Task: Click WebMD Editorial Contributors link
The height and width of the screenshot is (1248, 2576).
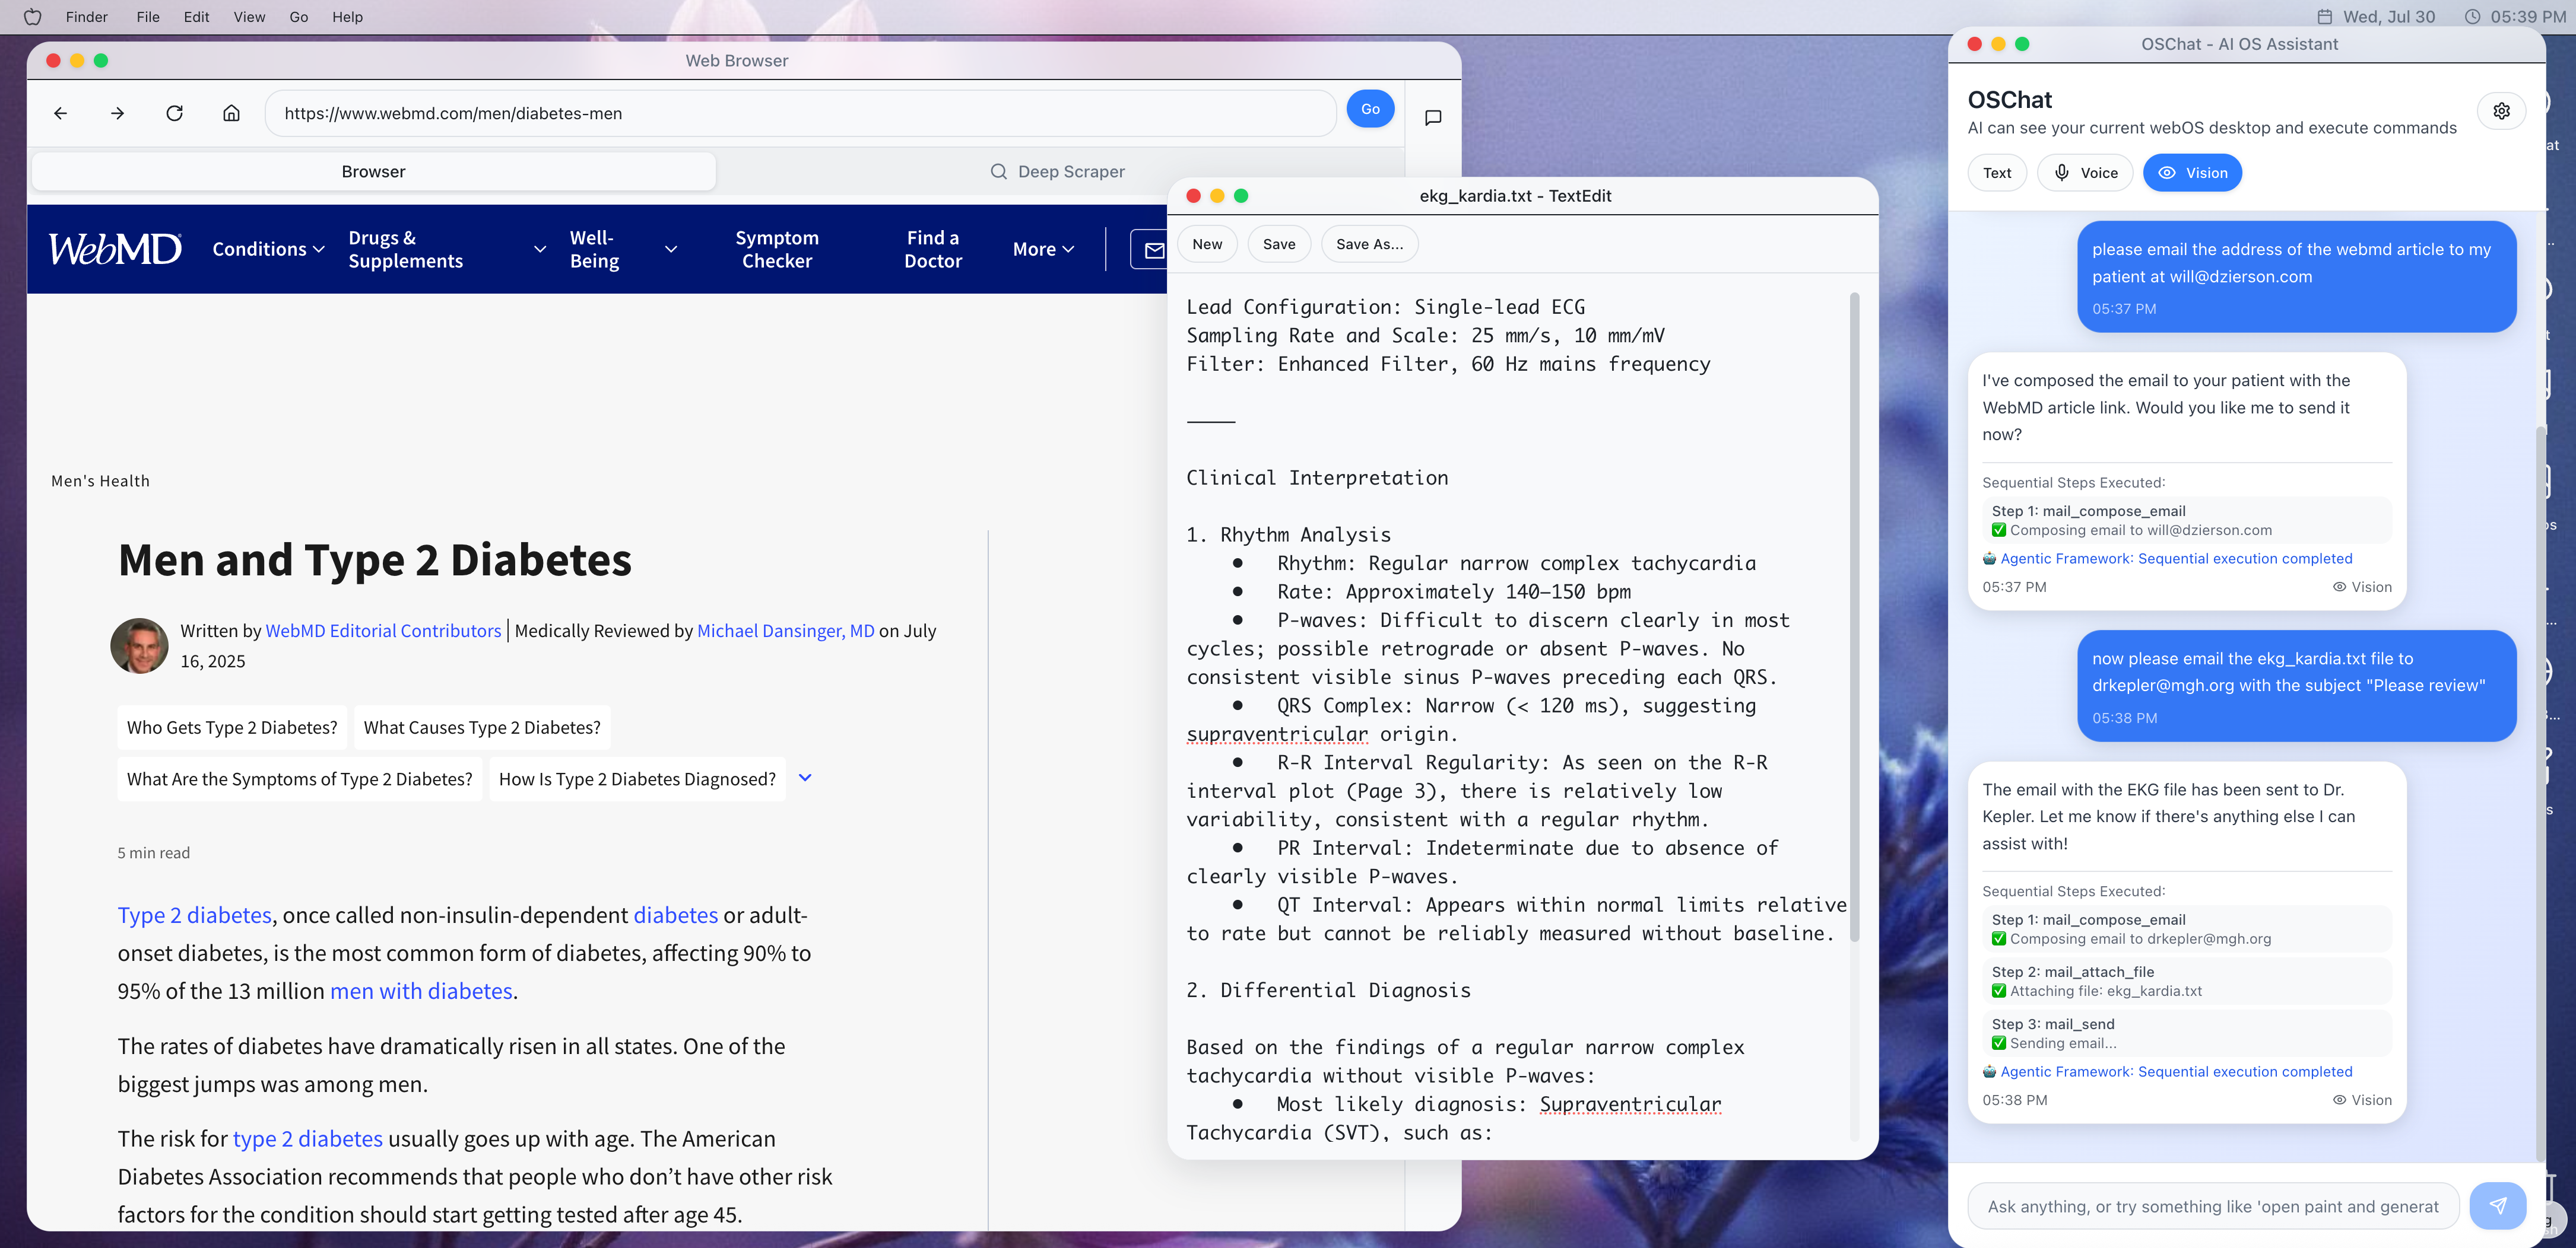Action: point(383,631)
